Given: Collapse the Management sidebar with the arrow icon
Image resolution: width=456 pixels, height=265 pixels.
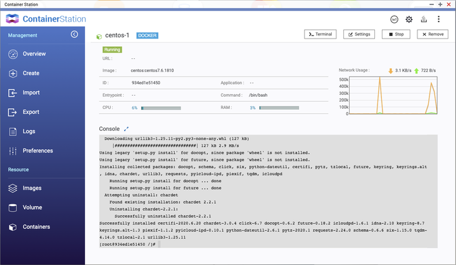Looking at the screenshot, I should [x=75, y=34].
